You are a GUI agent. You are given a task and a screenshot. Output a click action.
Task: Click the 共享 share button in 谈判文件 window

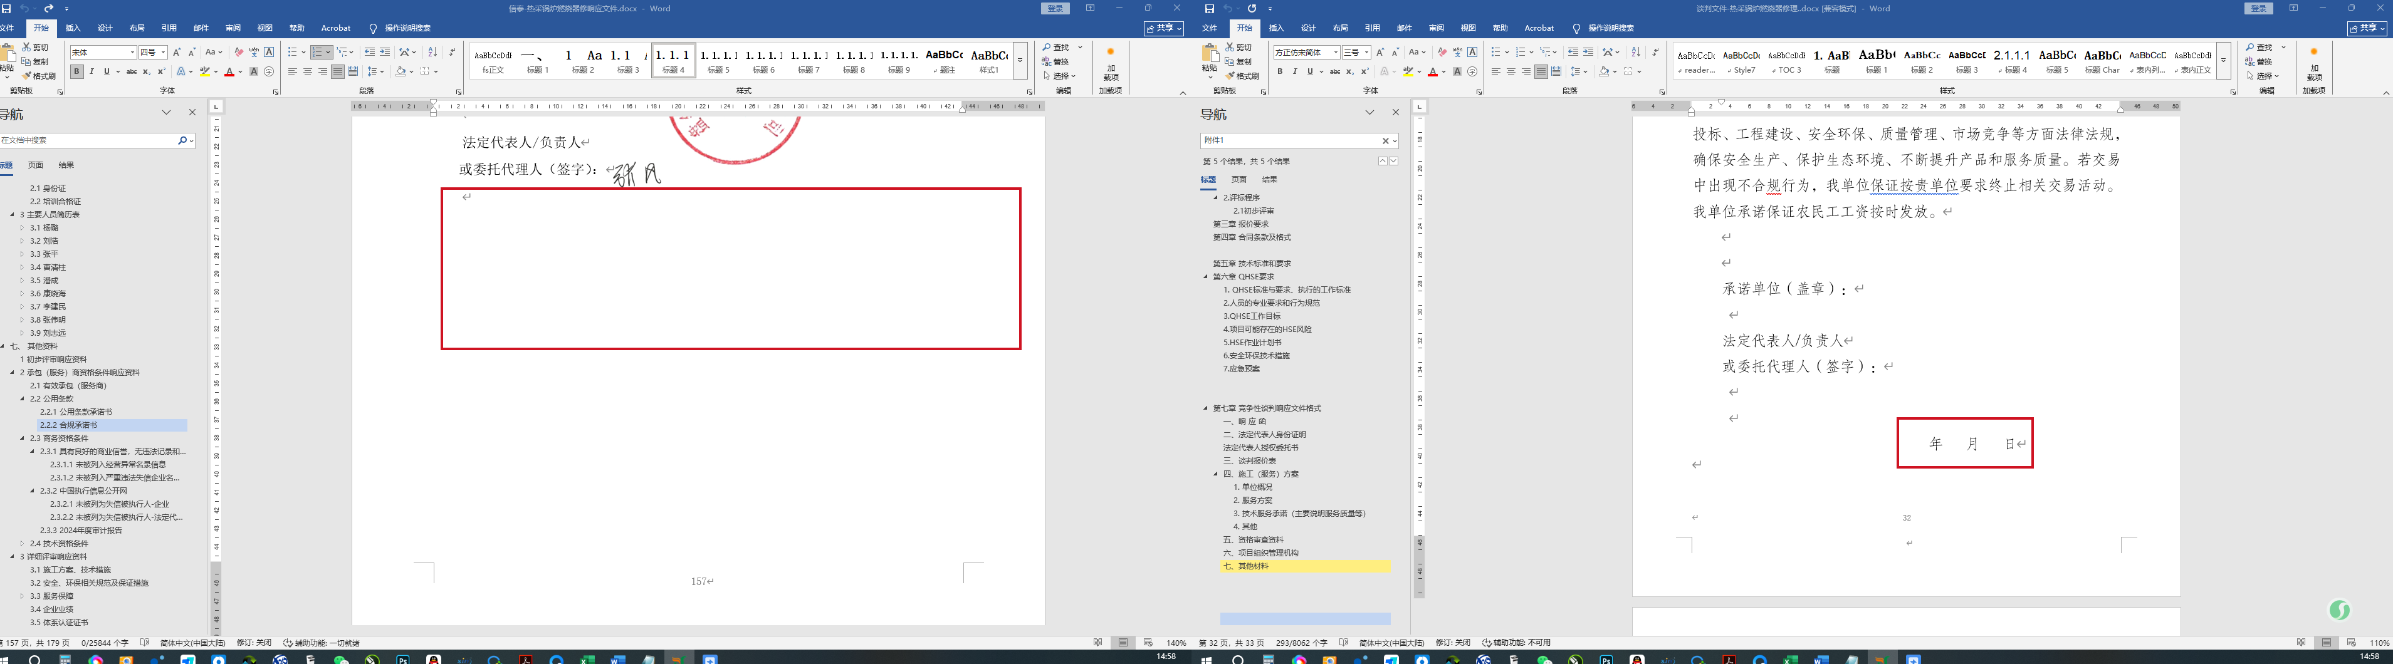2366,29
